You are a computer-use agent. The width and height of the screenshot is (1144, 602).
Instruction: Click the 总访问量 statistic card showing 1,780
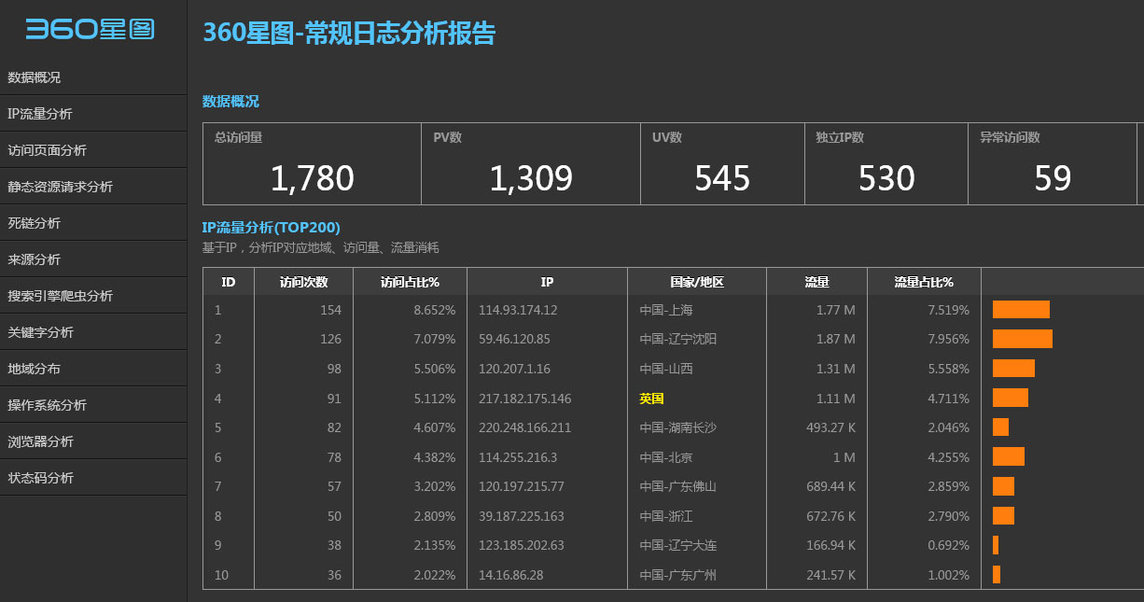click(311, 163)
